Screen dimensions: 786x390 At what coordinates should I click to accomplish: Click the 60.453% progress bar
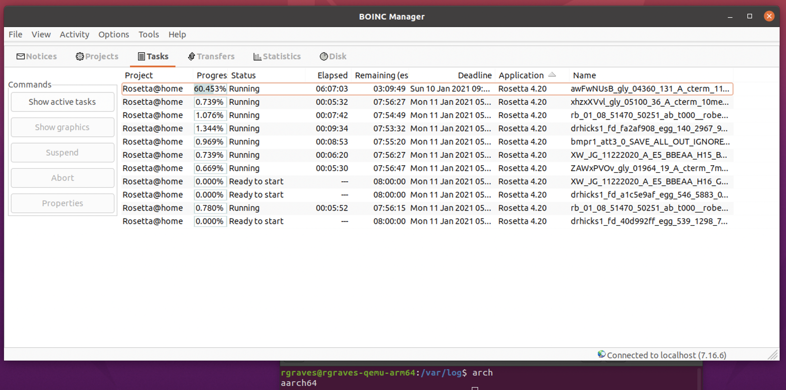(210, 89)
